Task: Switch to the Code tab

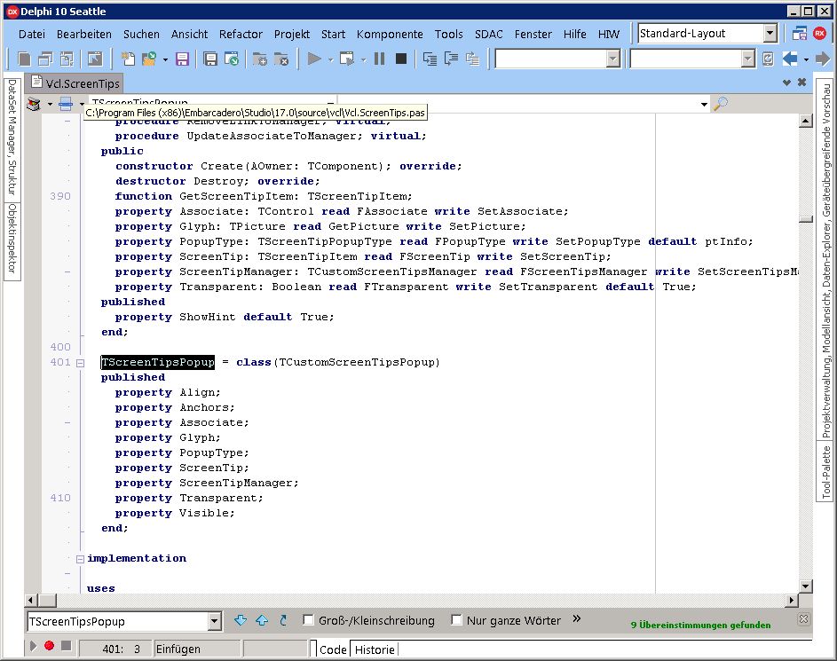Action: 333,649
